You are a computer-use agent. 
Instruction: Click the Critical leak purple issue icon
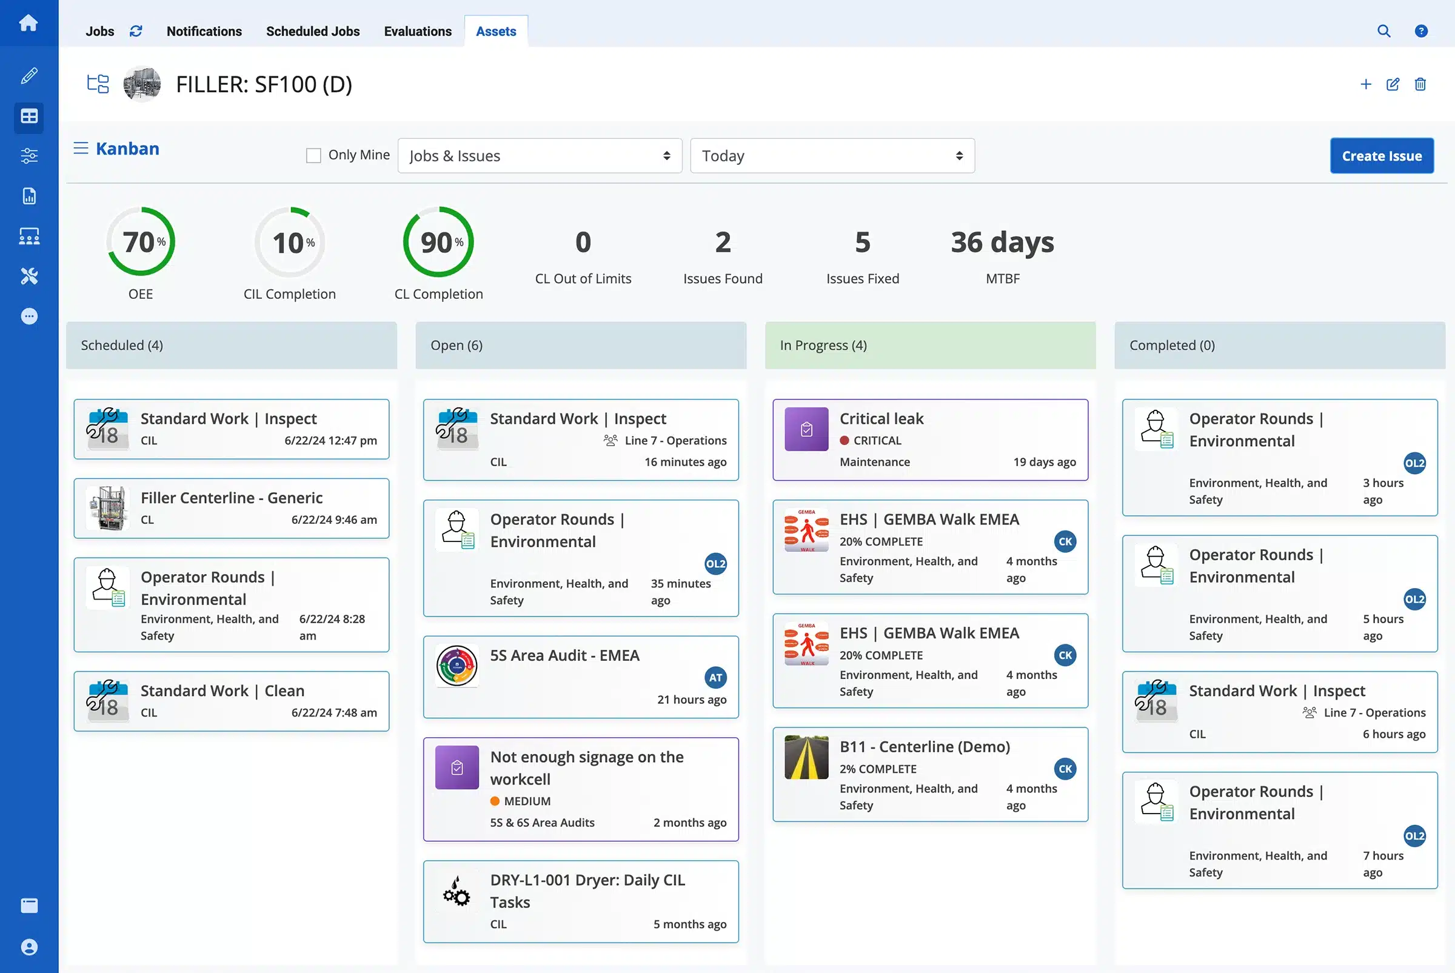point(806,429)
